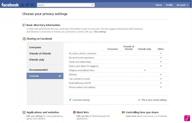The width and height of the screenshot is (192, 123).
Task: Click the Basic directory information icon
Action: click(24, 25)
